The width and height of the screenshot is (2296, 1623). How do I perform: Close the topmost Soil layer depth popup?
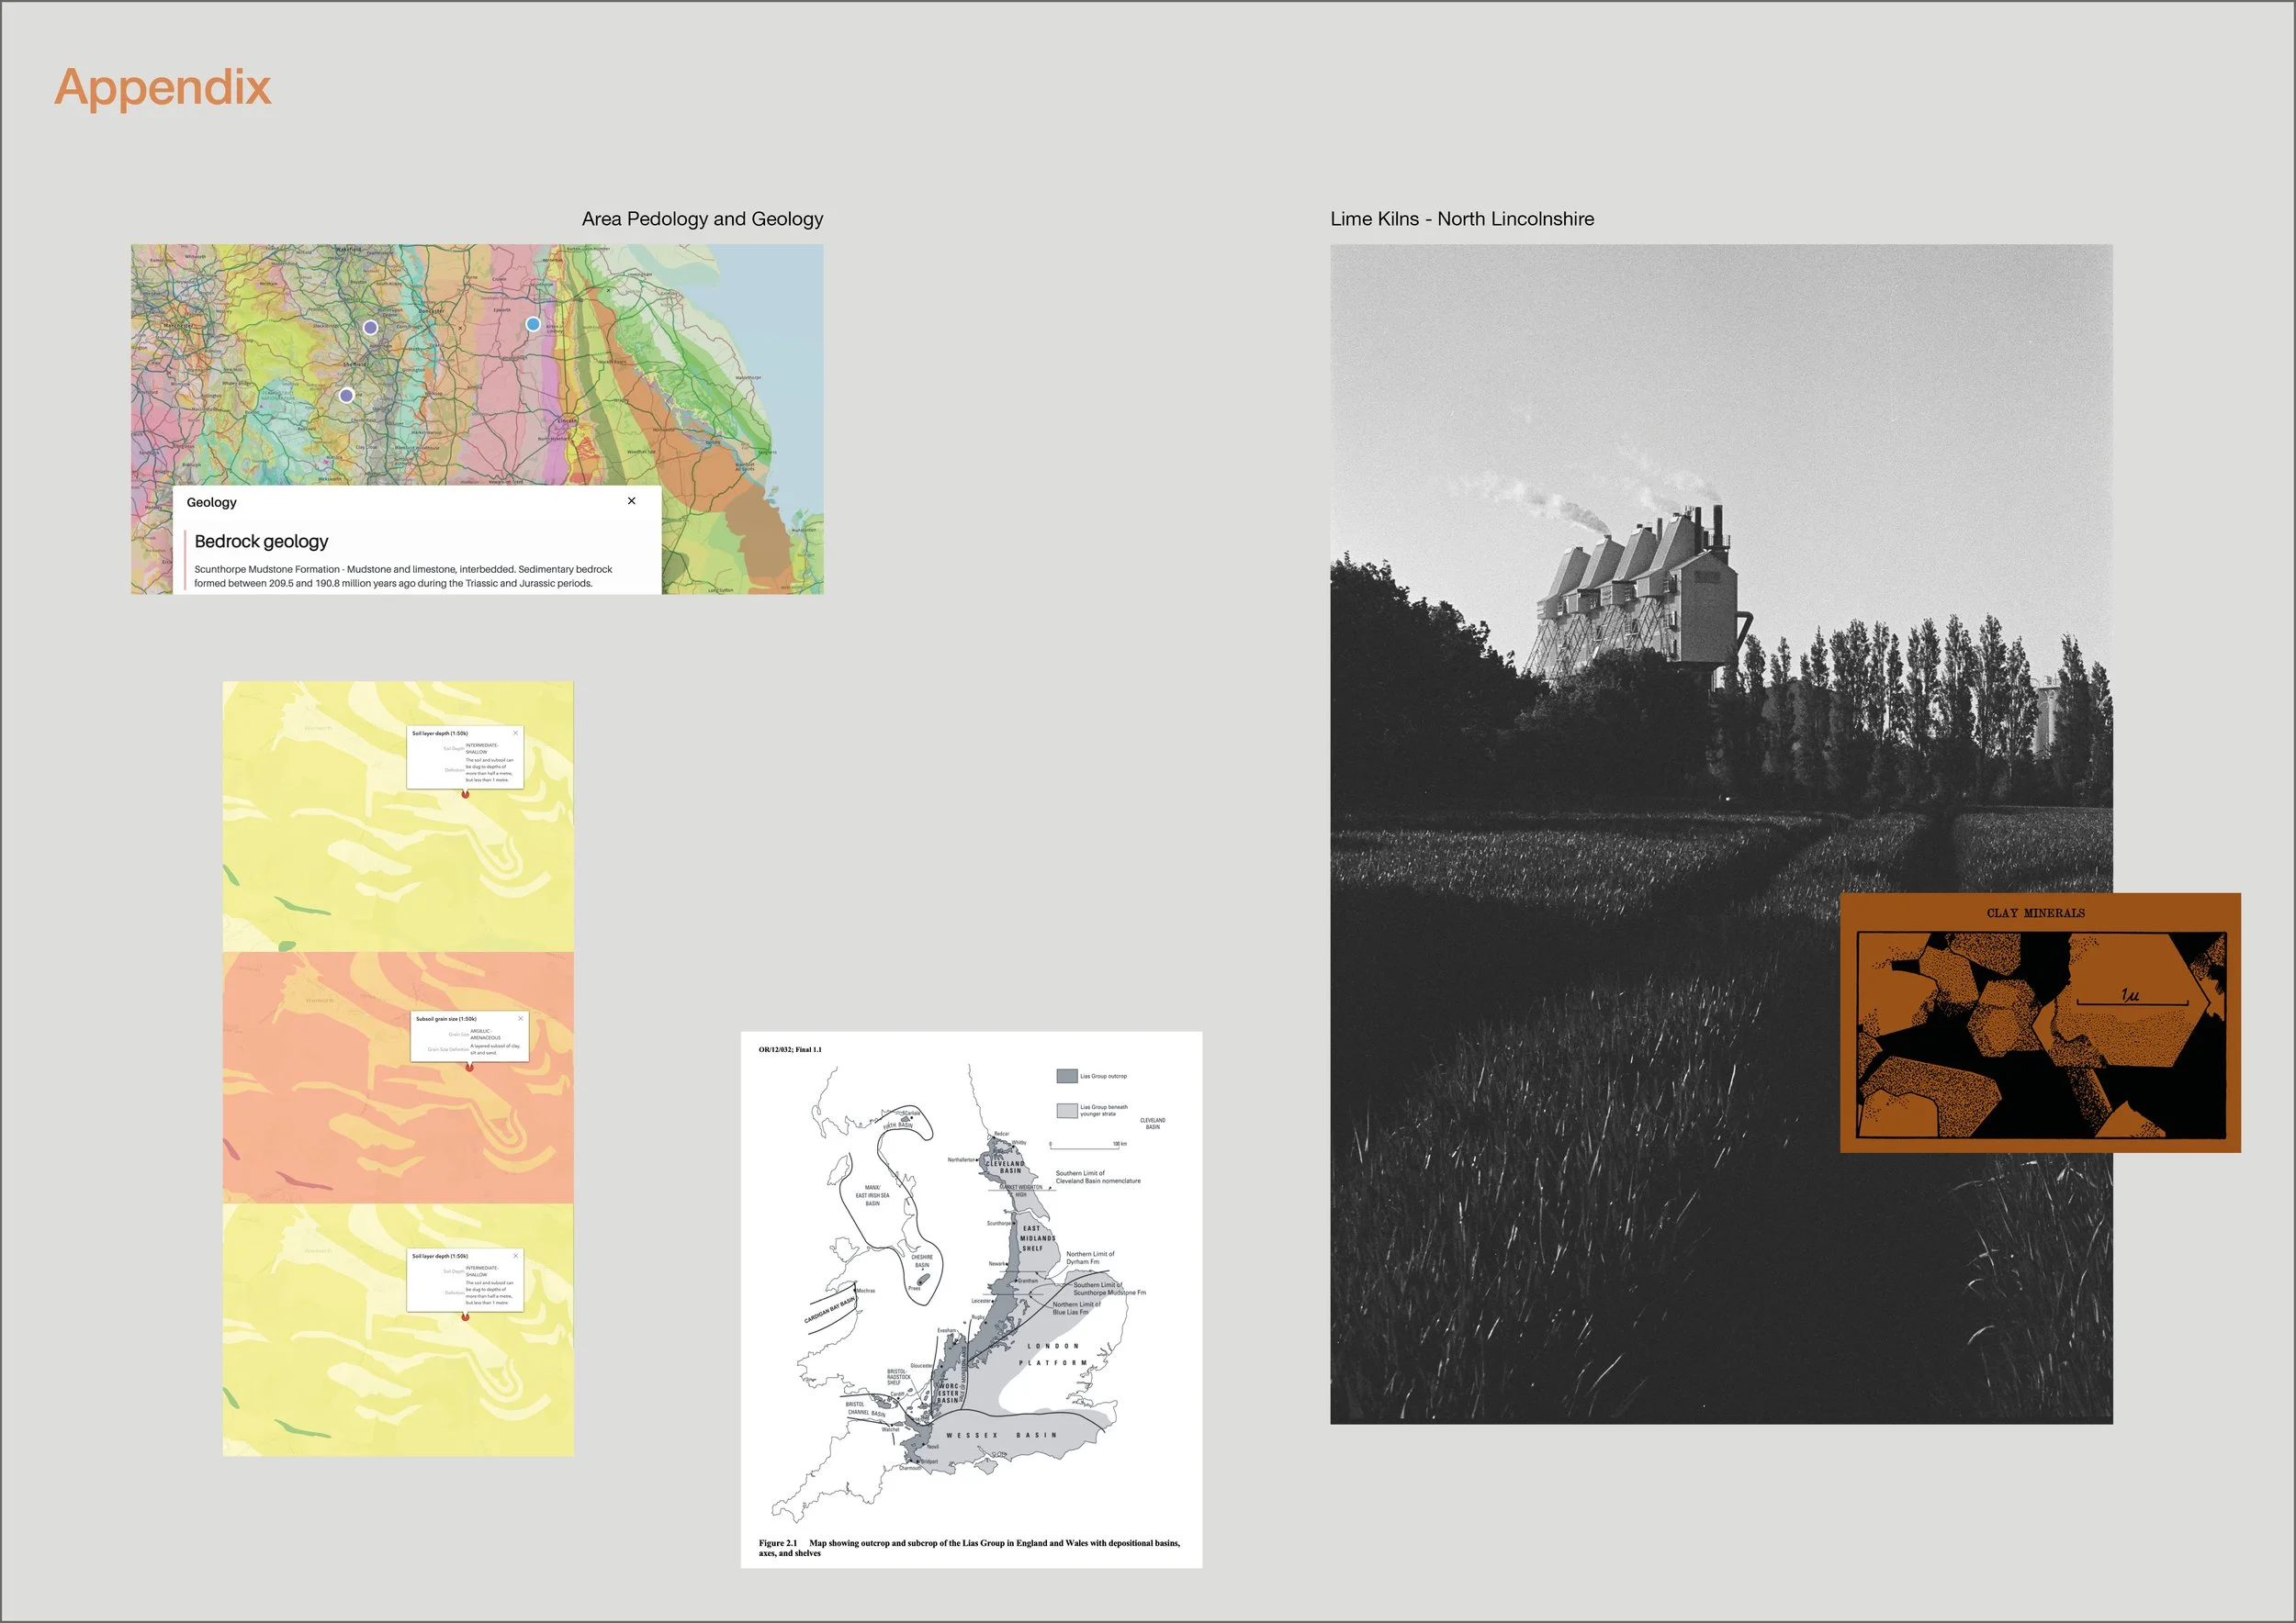516,733
